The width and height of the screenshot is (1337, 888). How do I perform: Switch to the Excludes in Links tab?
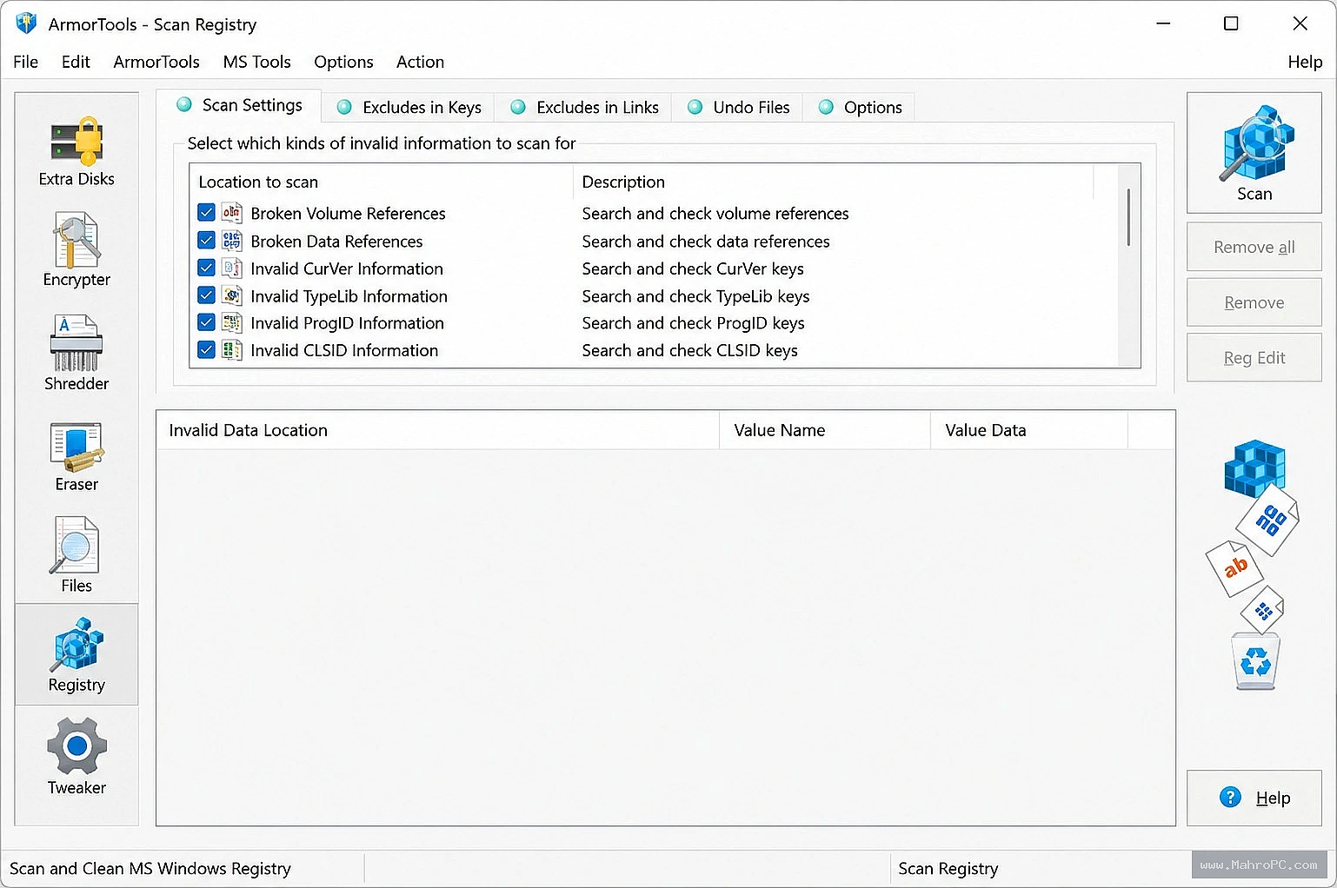point(583,108)
